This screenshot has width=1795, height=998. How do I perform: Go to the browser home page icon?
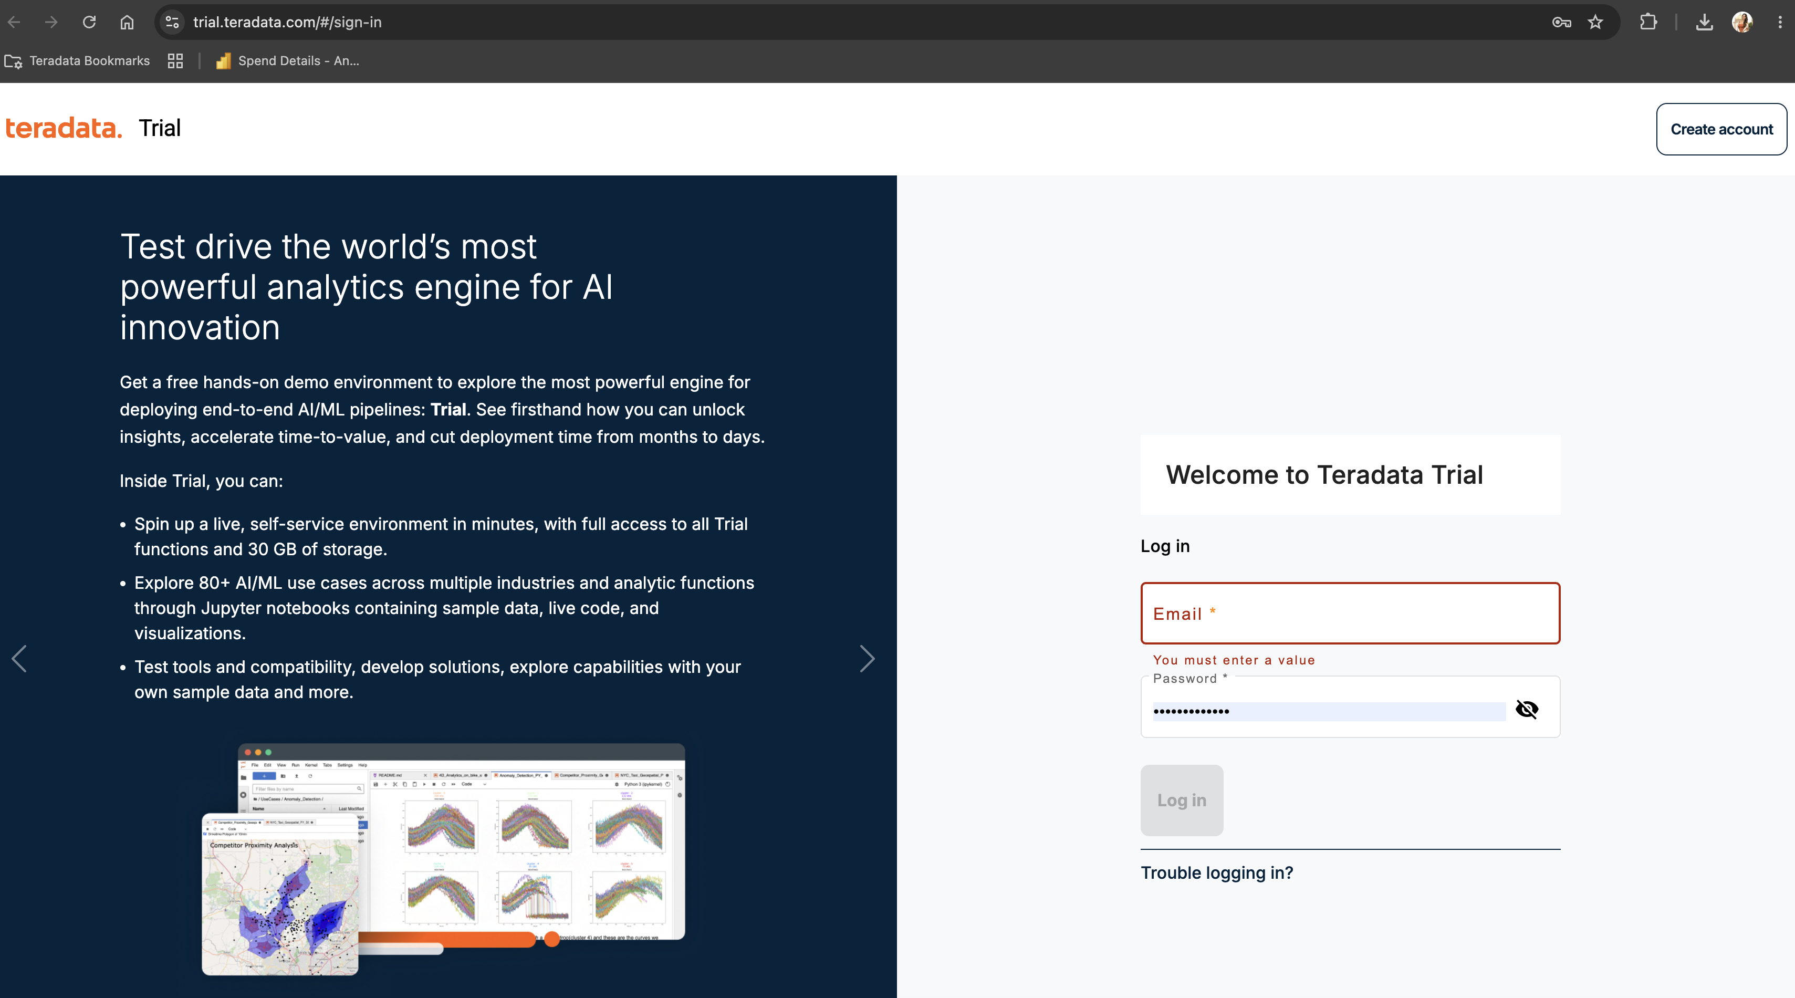[127, 22]
